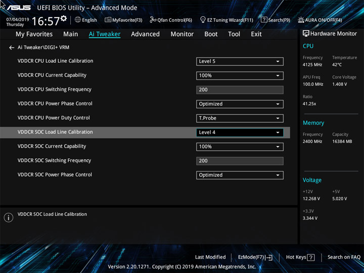Click the Hardware Monitor display icon
Image resolution: width=364 pixels, height=273 pixels.
pos(306,33)
